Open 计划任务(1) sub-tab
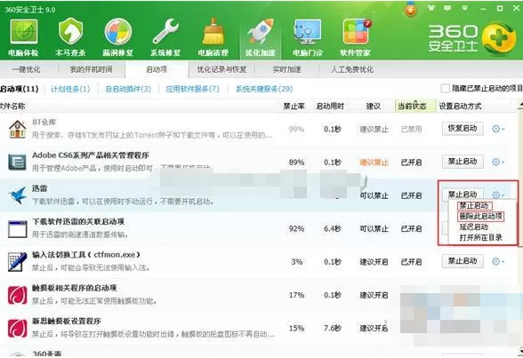523x358 pixels. 70,89
